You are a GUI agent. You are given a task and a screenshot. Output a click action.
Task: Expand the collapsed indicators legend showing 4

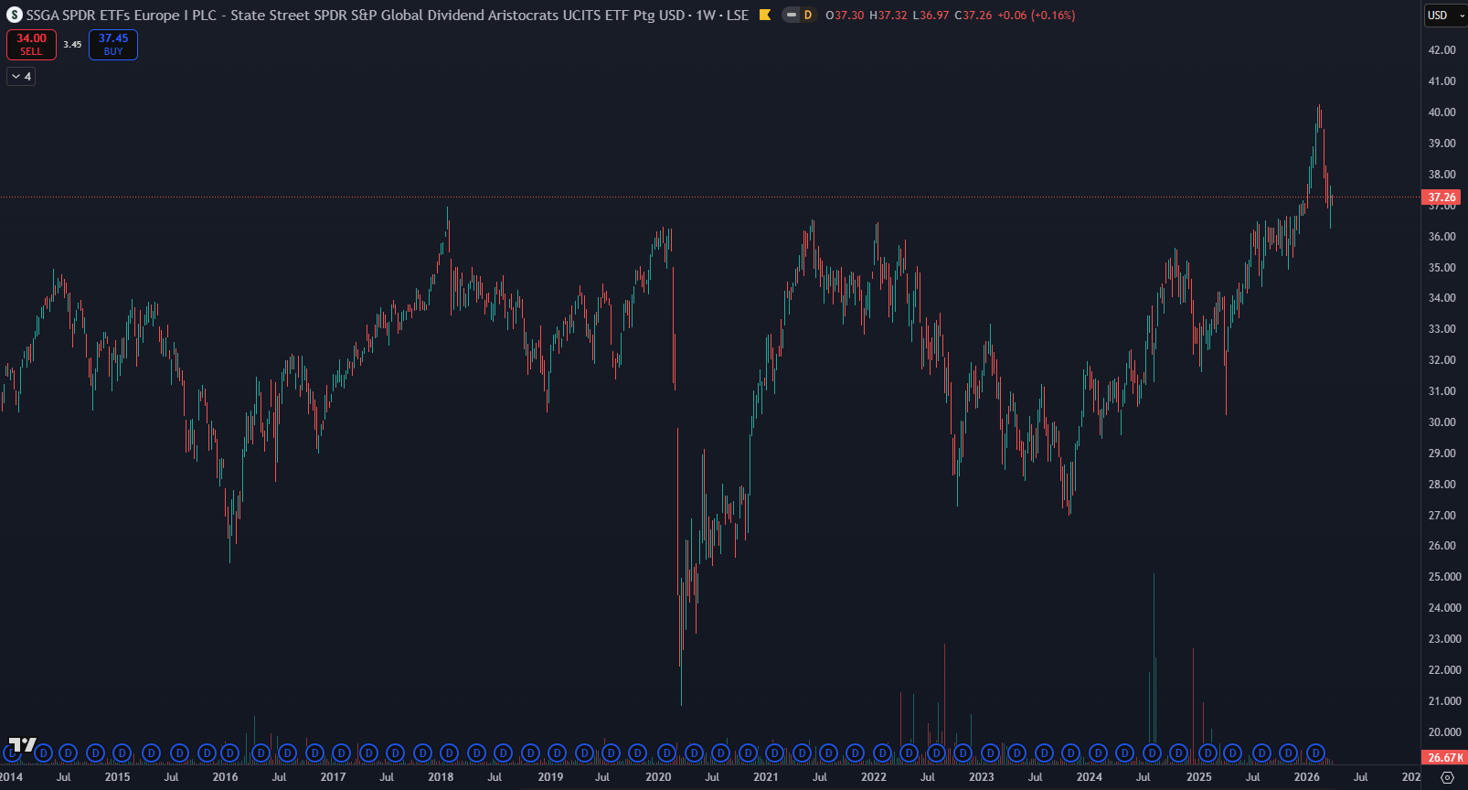(x=21, y=77)
